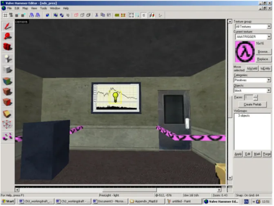This screenshot has height=206, width=274.
Task: Click the larger grid size icon
Action: tap(23, 16)
